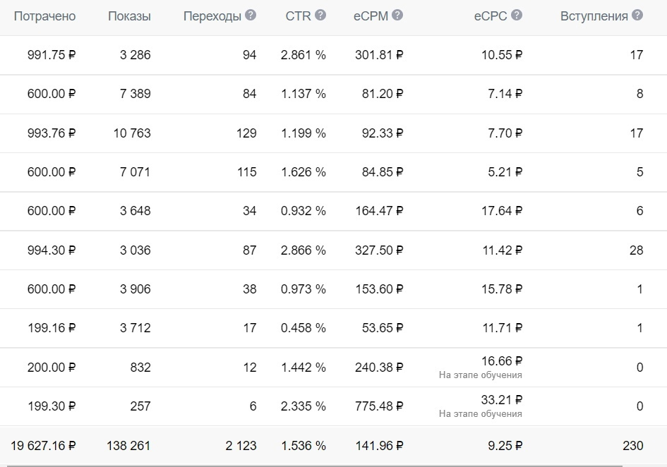
Task: Select eCPM value 301.81 ₽
Action: coord(379,55)
